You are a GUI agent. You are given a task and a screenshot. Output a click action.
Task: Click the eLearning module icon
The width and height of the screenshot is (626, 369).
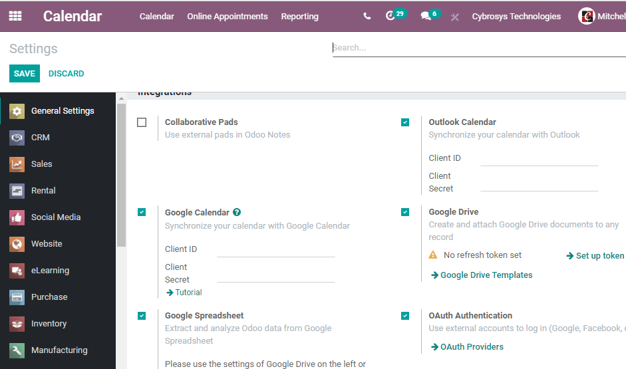pos(17,271)
